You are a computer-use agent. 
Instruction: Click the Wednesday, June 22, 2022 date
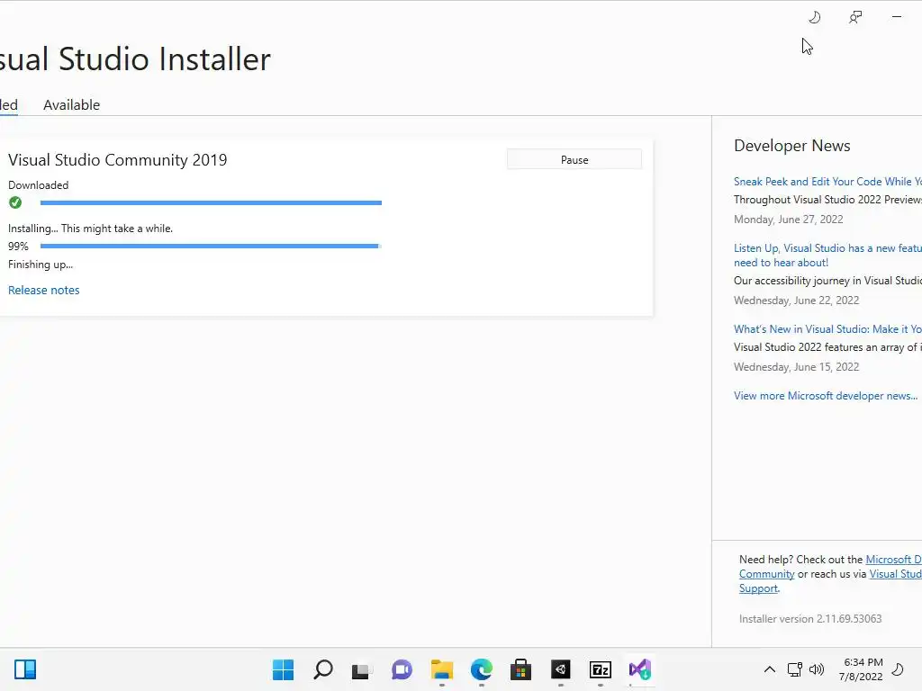pos(796,301)
